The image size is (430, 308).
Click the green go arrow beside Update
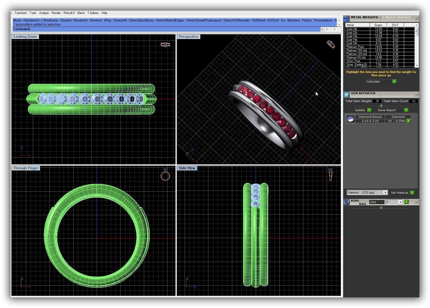tap(369, 110)
